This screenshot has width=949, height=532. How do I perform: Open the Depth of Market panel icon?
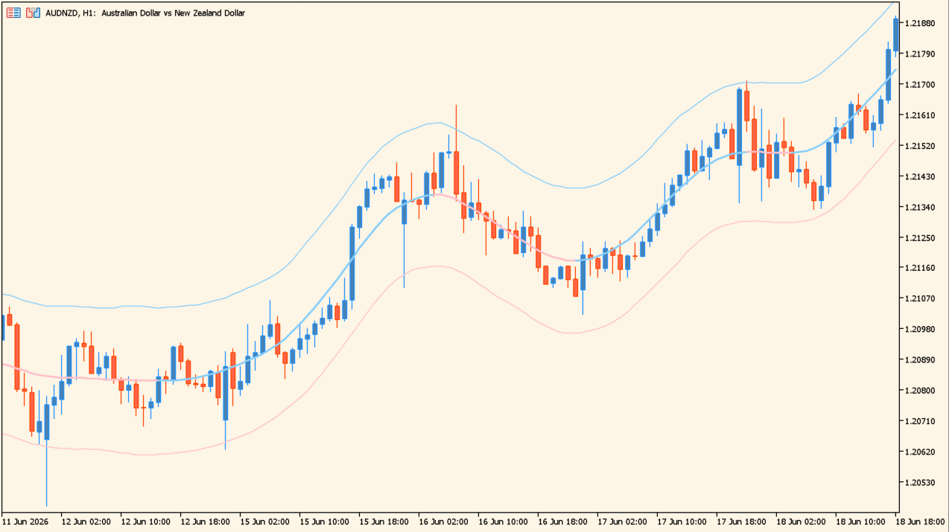click(13, 13)
